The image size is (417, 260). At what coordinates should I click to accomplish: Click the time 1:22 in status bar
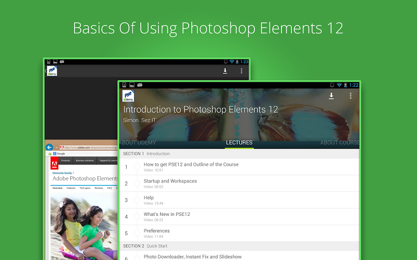tap(354, 85)
